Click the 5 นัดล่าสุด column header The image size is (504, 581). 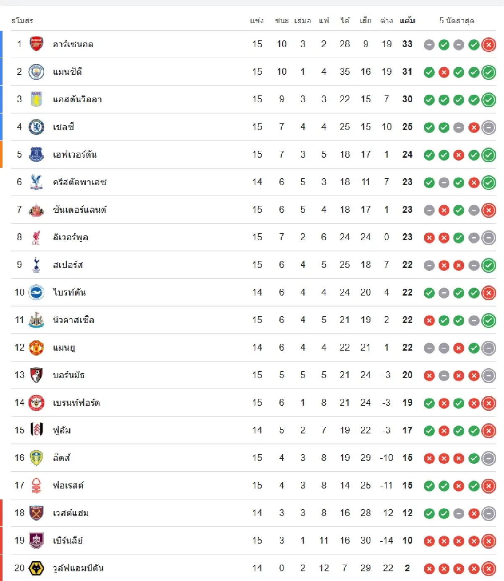(457, 20)
